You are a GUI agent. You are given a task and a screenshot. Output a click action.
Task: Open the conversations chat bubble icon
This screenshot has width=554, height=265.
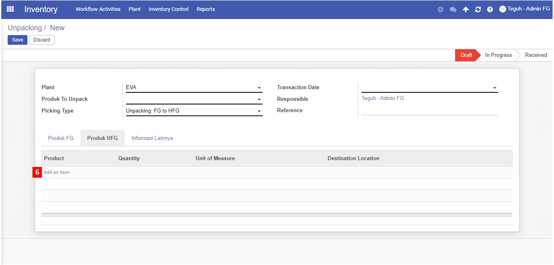(x=453, y=9)
